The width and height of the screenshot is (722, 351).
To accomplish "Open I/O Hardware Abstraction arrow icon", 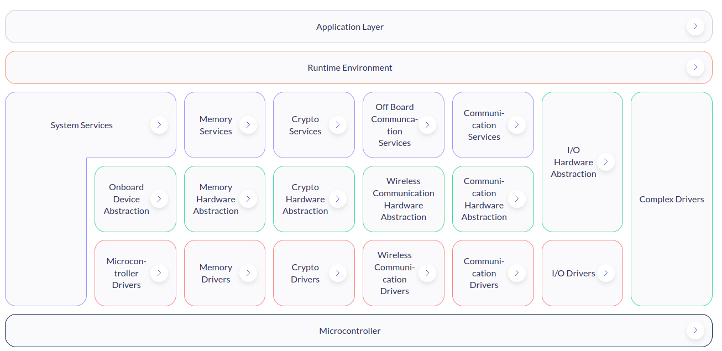I will pos(606,162).
